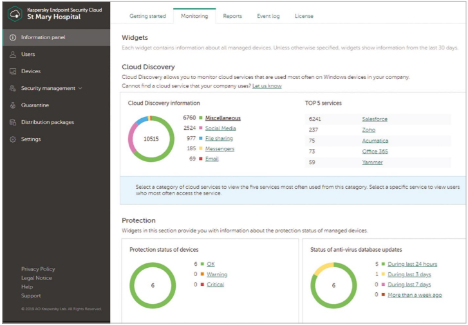Viewport: 468px width, 325px height.
Task: Select the Social Media category link
Action: tap(220, 128)
